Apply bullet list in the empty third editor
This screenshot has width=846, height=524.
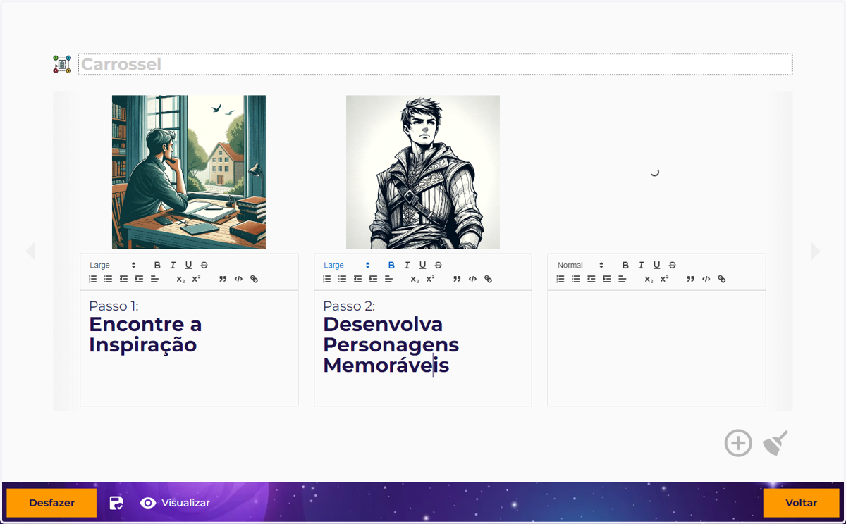coord(576,280)
